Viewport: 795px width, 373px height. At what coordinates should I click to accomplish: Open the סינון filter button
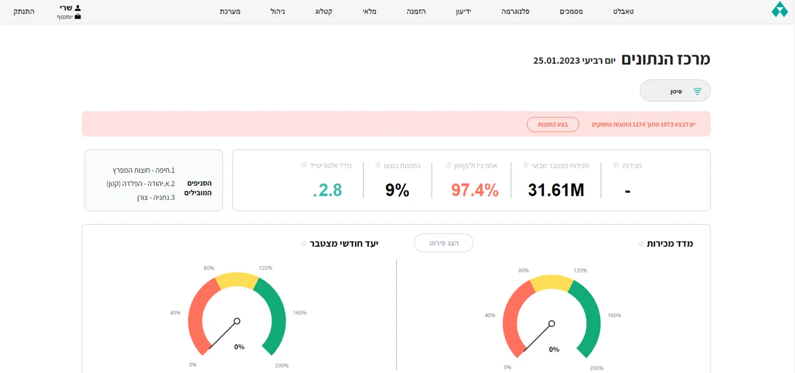click(675, 91)
